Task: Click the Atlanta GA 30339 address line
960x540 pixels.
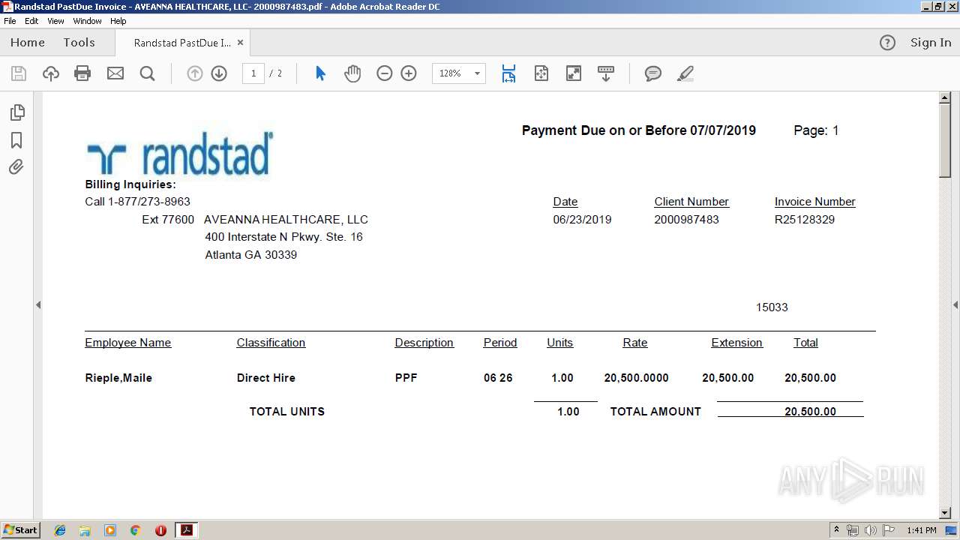Action: pos(251,255)
